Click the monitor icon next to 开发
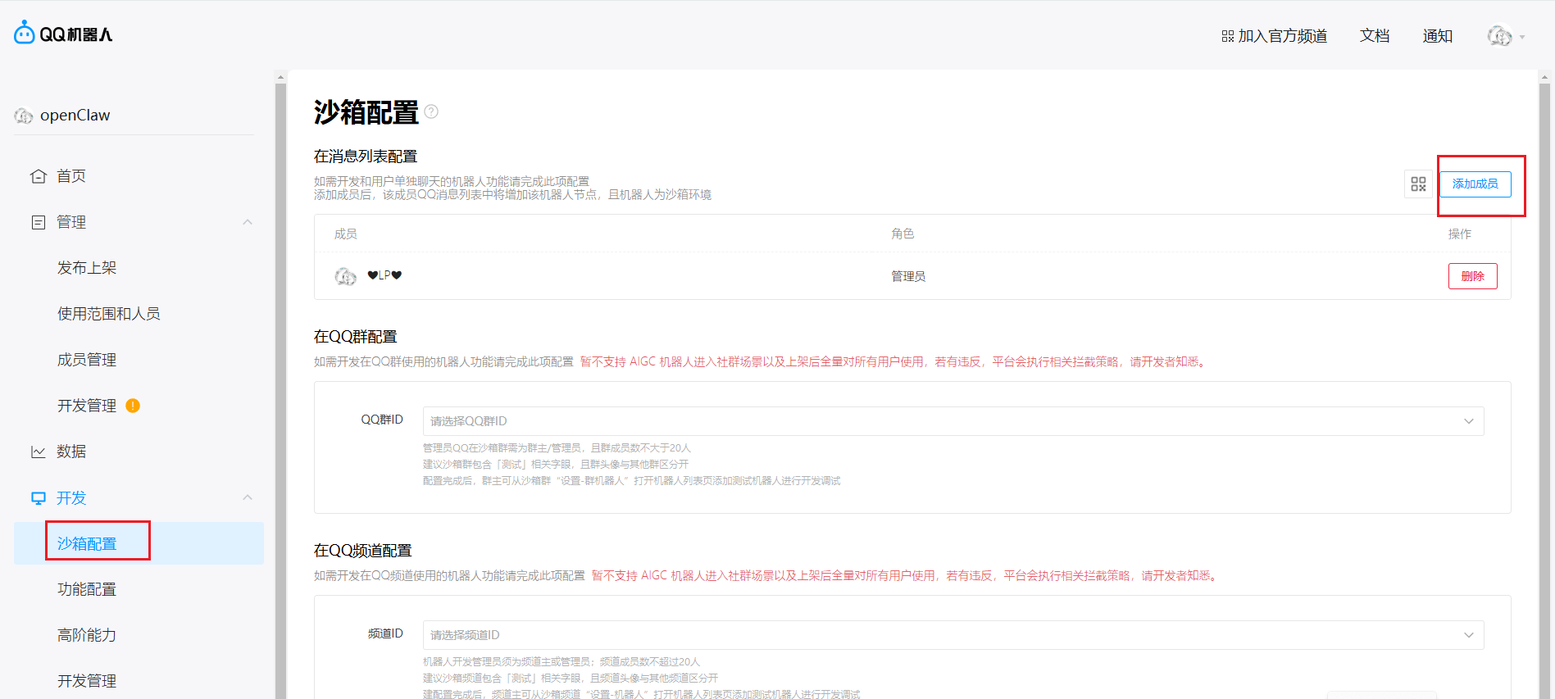The width and height of the screenshot is (1555, 699). coord(39,498)
